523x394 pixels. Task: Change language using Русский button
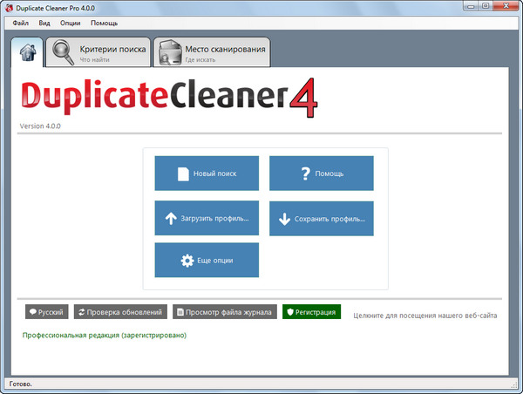pyautogui.click(x=45, y=312)
